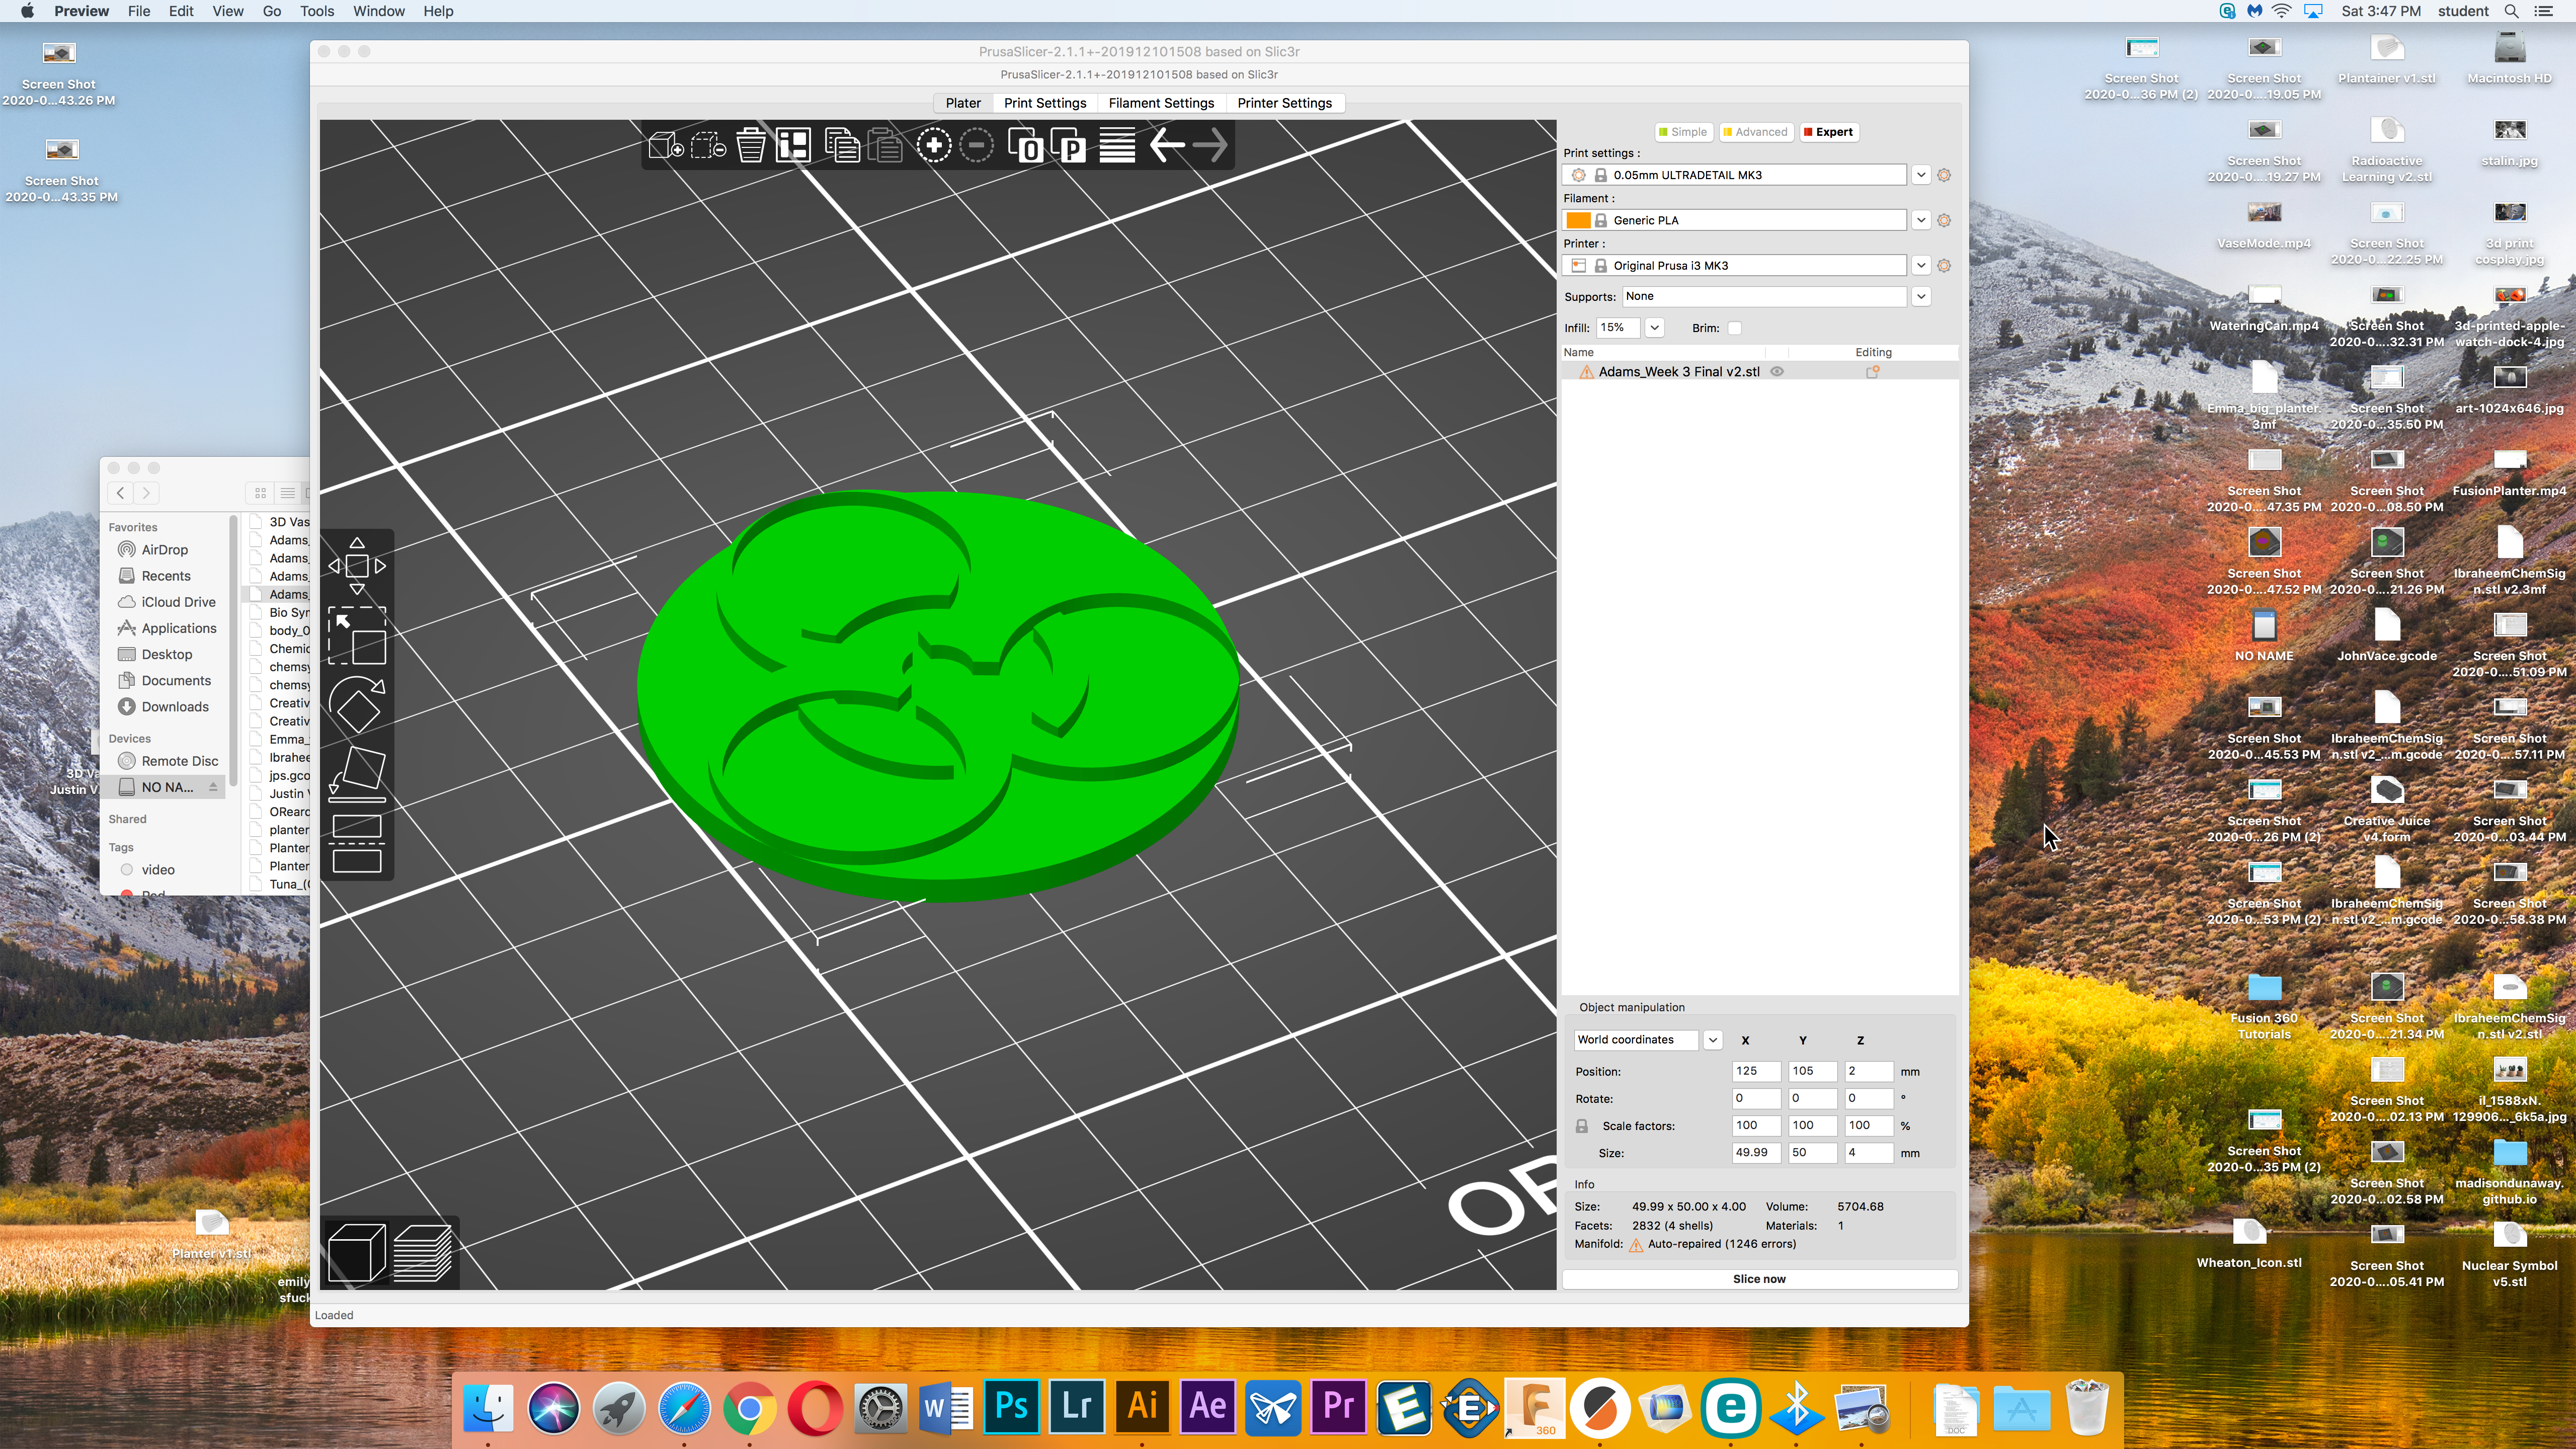This screenshot has height=1449, width=2576.
Task: Click the Split to parts icon
Action: click(x=1068, y=146)
